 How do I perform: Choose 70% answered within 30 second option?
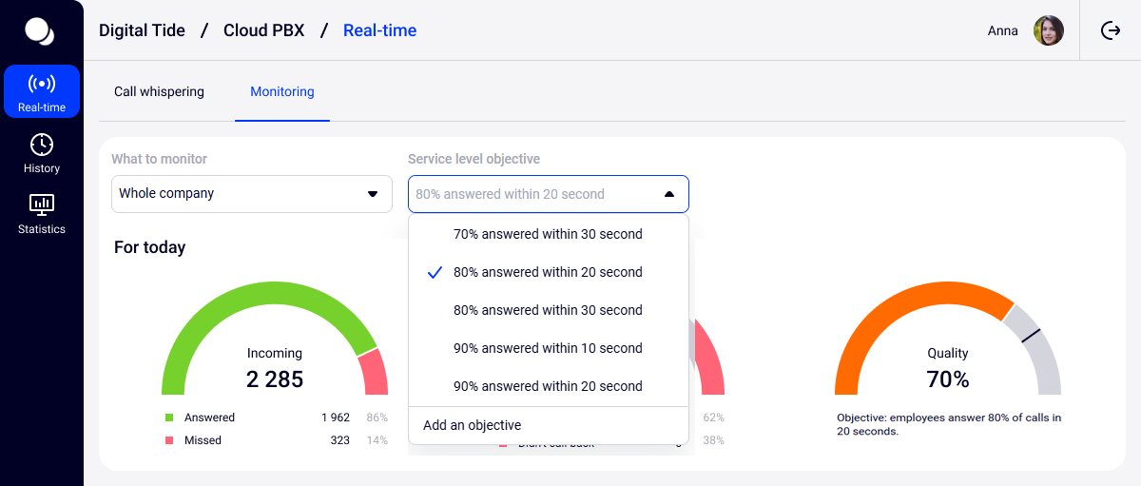coord(548,234)
